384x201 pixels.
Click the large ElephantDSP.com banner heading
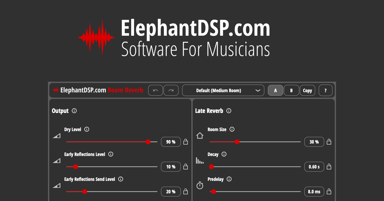click(196, 28)
